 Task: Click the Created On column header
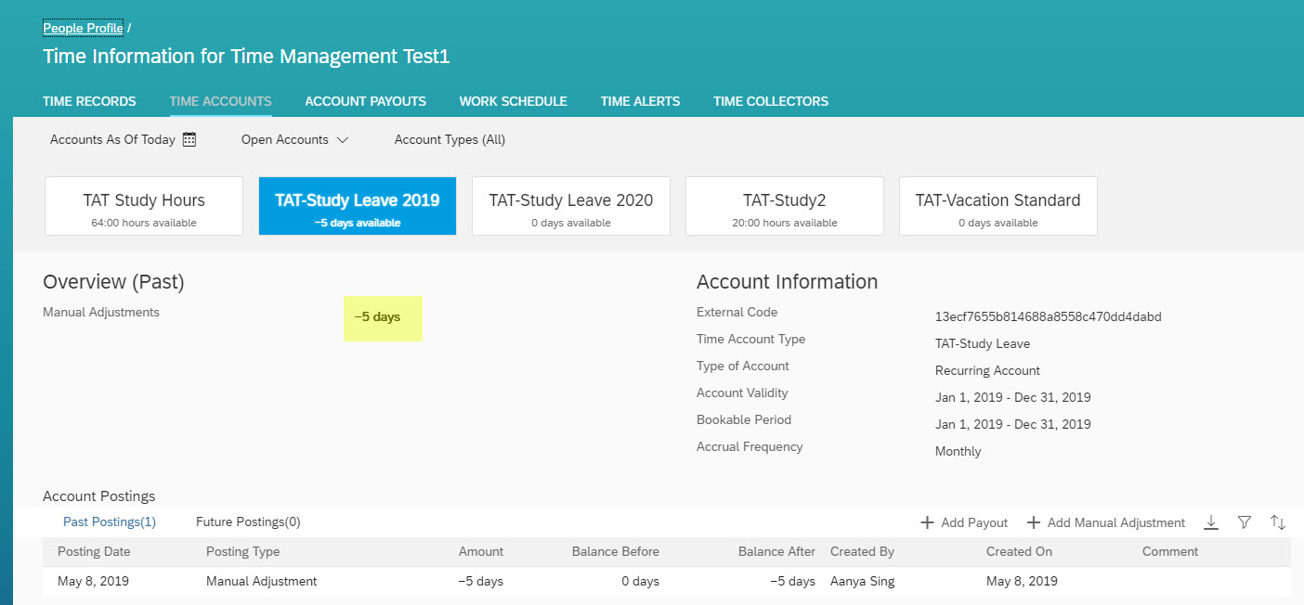pyautogui.click(x=1019, y=551)
